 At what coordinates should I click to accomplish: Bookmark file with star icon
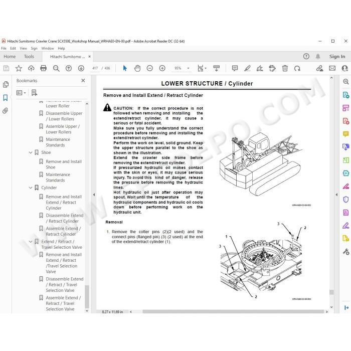click(x=19, y=68)
